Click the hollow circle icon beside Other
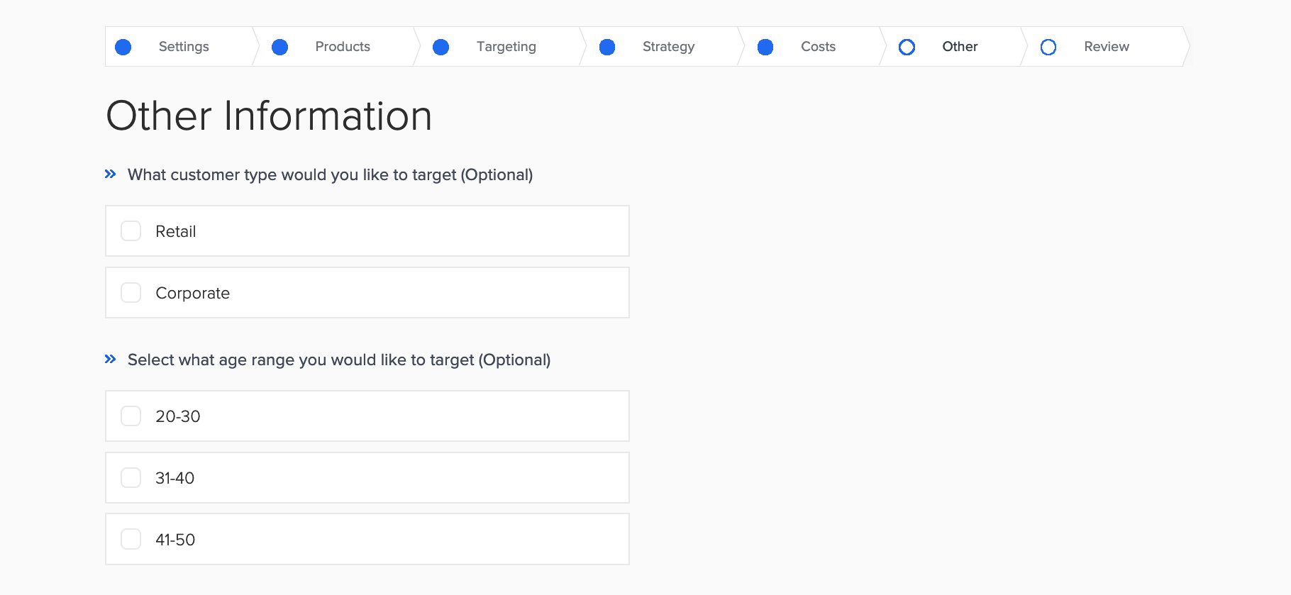 [907, 47]
